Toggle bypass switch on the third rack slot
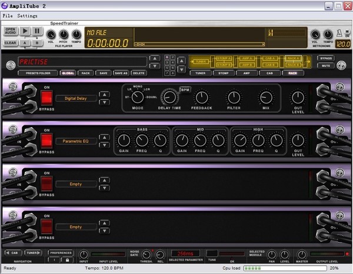 (x=46, y=183)
